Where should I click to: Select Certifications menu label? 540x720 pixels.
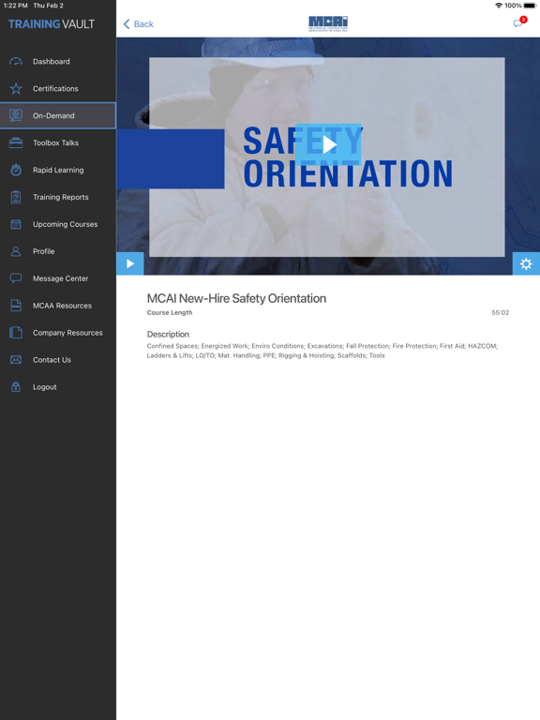click(55, 89)
